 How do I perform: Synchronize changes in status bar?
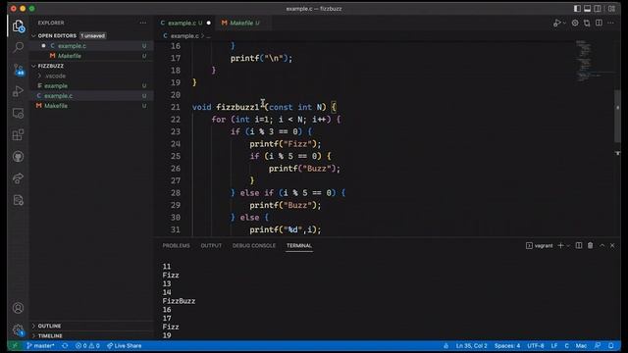click(x=65, y=346)
